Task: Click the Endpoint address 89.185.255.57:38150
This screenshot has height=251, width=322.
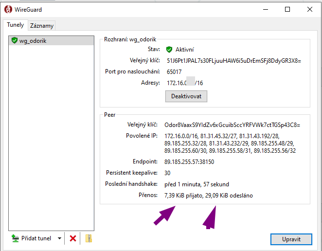Action: pos(189,162)
